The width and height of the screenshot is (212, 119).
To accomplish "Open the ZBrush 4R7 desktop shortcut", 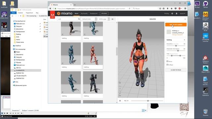I will coord(205,27).
